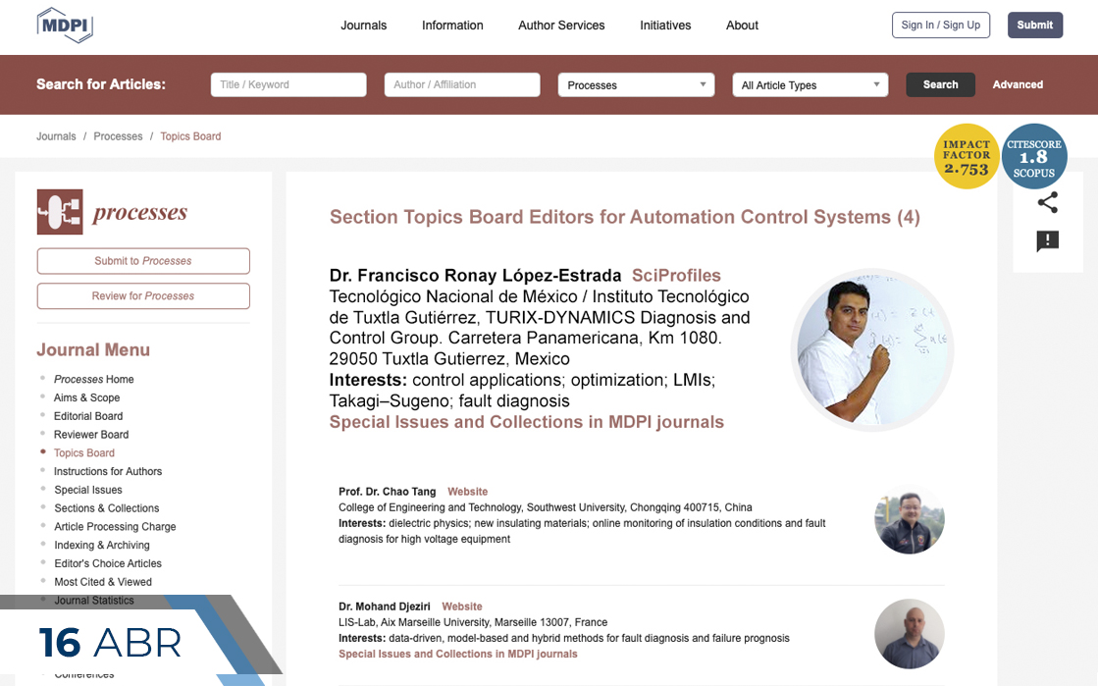This screenshot has height=686, width=1098.
Task: Open Instructions for Authors link
Action: coord(108,472)
